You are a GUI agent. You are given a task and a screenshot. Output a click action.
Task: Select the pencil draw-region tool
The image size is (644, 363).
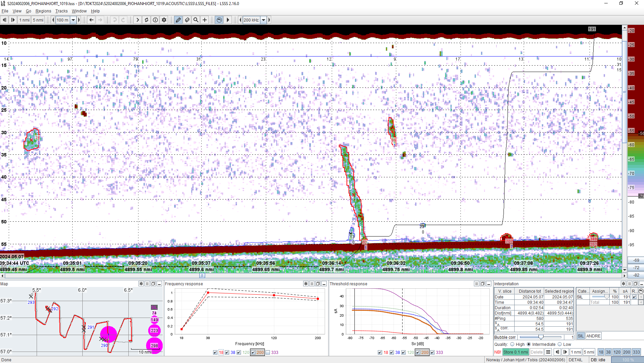coord(178,20)
